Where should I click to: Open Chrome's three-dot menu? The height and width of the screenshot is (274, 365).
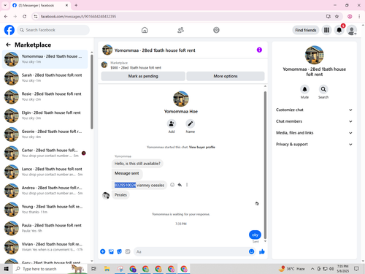359,16
